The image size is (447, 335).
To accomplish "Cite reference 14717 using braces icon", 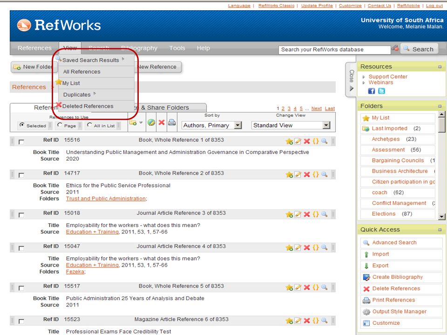I will click(316, 174).
